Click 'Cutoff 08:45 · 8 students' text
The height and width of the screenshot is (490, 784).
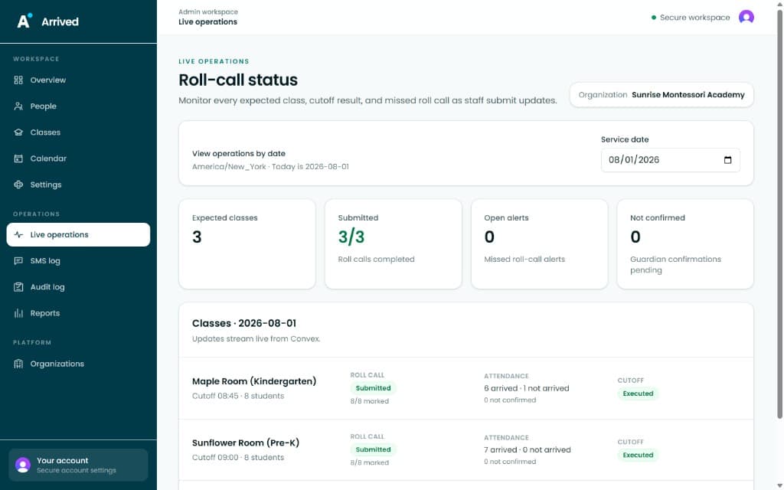[x=238, y=396]
